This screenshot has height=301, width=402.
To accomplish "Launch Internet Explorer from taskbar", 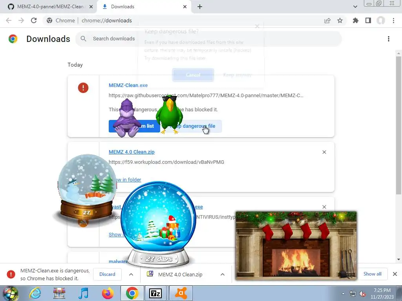I will 35,293.
